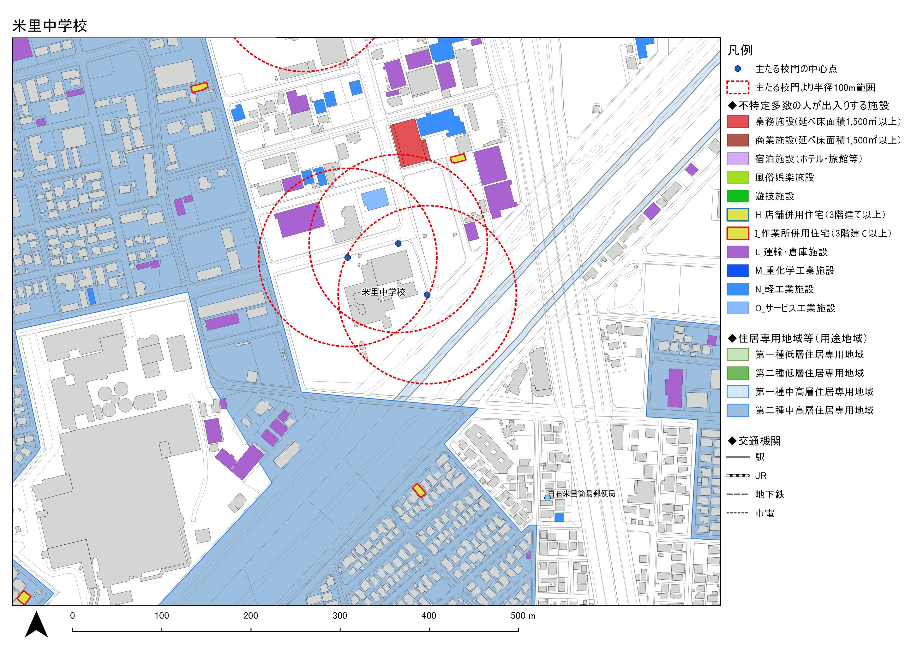Image resolution: width=923 pixels, height=652 pixels.
Task: Click the red business facility swatch in legend
Action: [x=738, y=121]
